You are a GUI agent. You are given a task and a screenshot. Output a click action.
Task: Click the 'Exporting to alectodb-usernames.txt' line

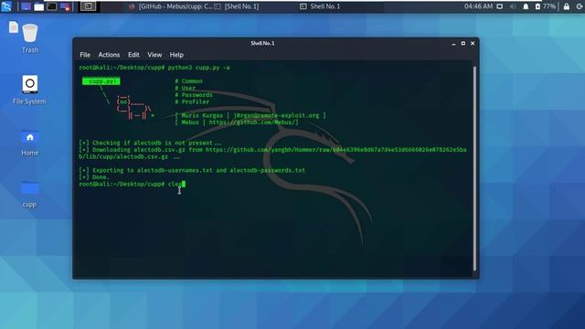coord(192,171)
